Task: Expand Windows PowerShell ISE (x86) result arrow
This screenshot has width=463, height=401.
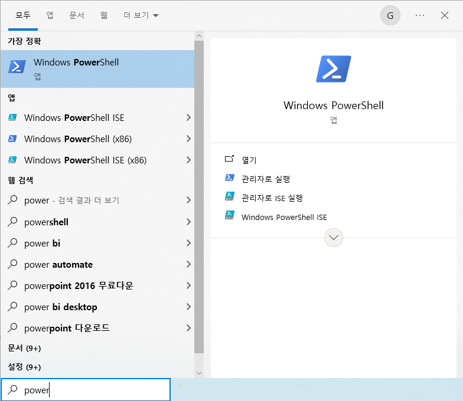Action: coord(188,160)
